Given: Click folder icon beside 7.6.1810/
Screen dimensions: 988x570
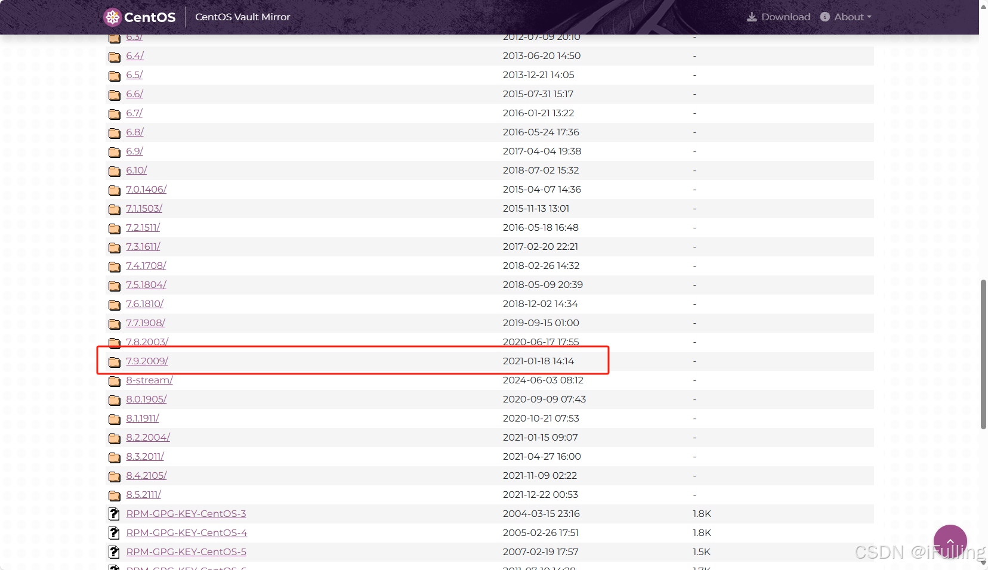Looking at the screenshot, I should [x=115, y=305].
